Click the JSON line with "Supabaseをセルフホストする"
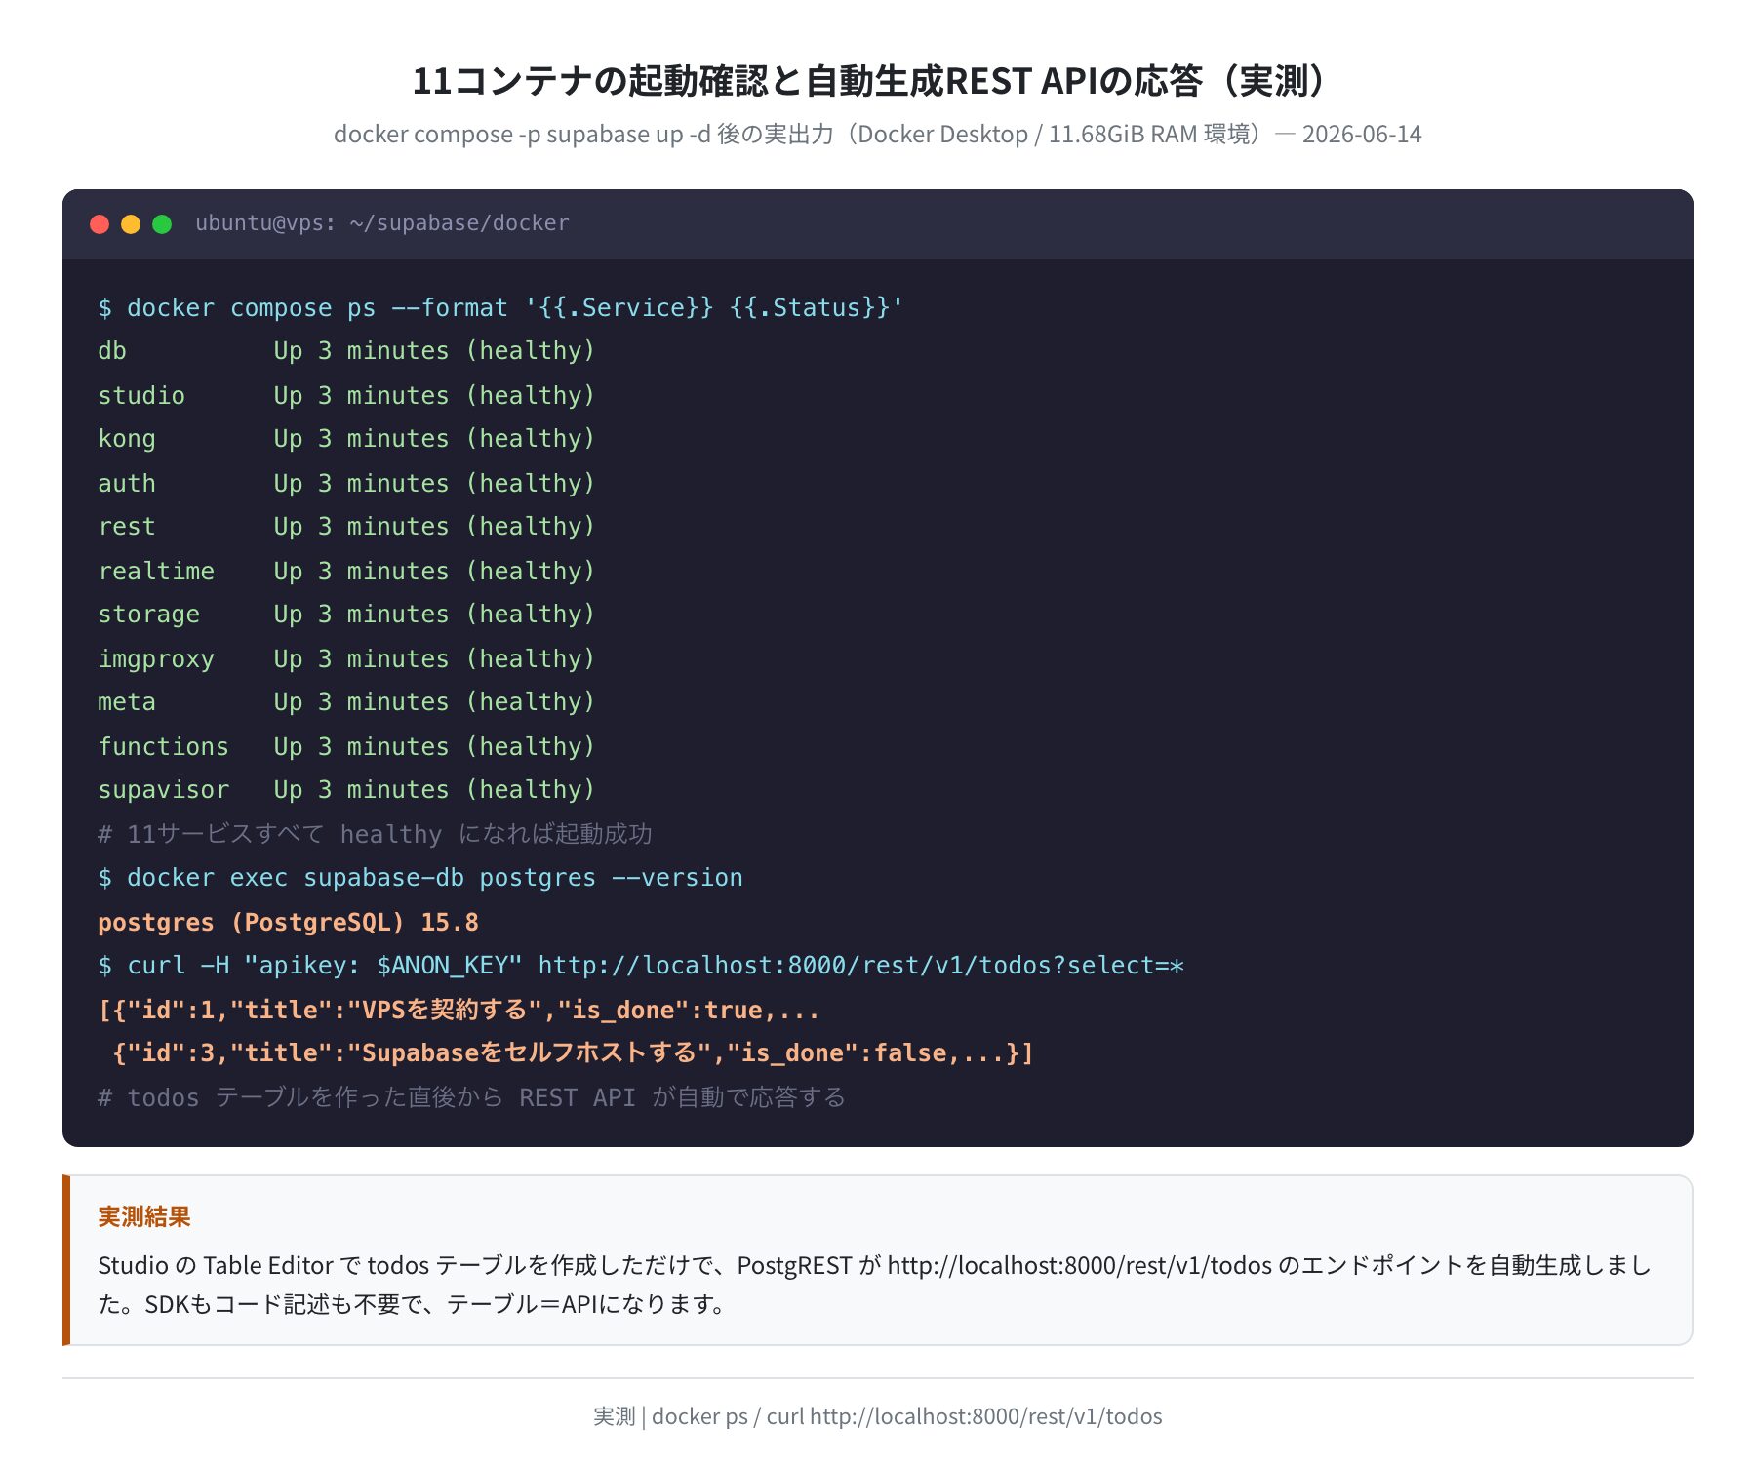1756x1469 pixels. (x=573, y=1053)
